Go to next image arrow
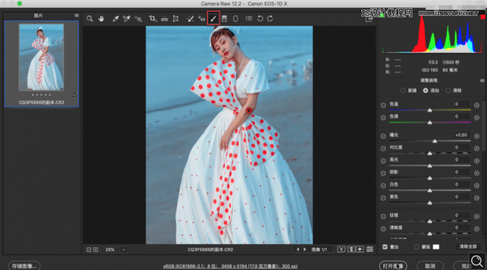The width and height of the screenshot is (487, 270). (x=305, y=249)
